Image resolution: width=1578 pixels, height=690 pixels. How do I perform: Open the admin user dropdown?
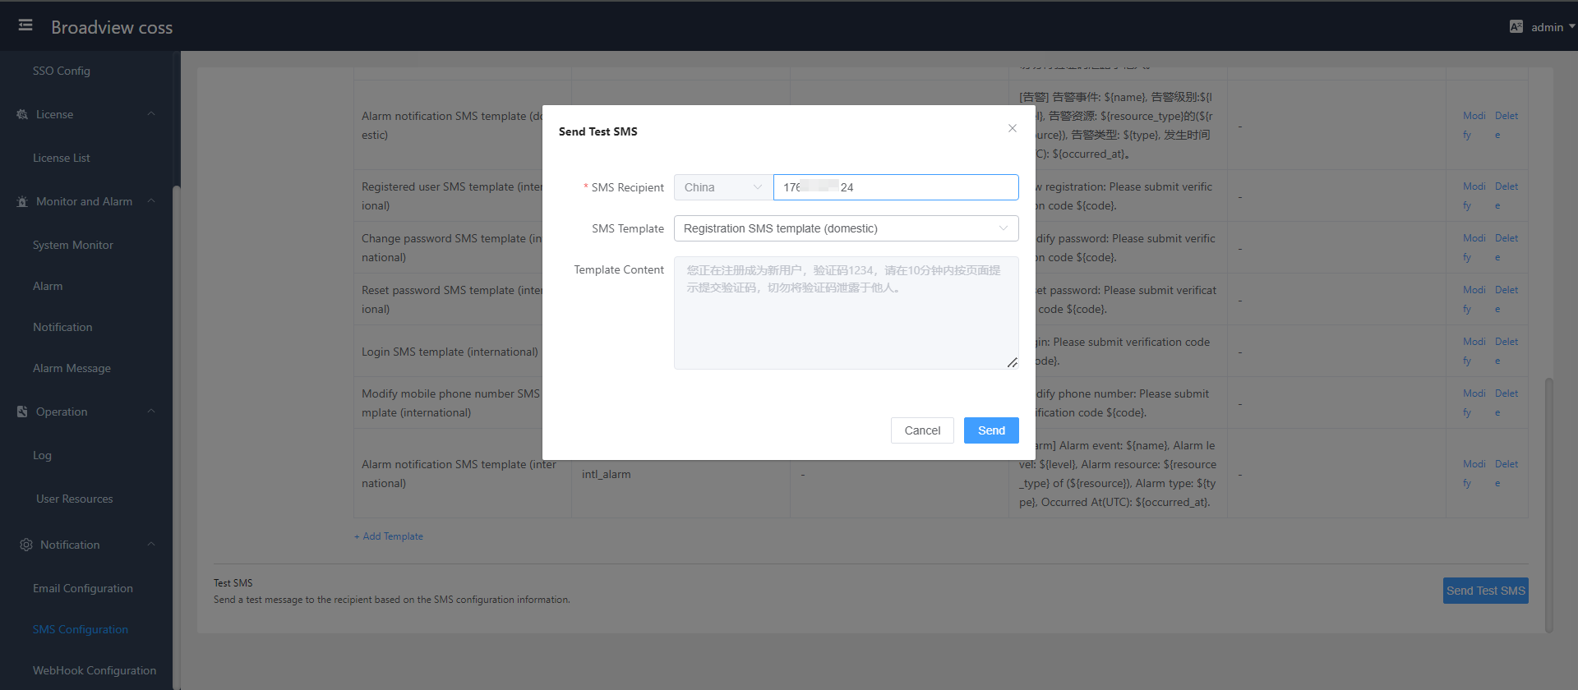coord(1553,27)
